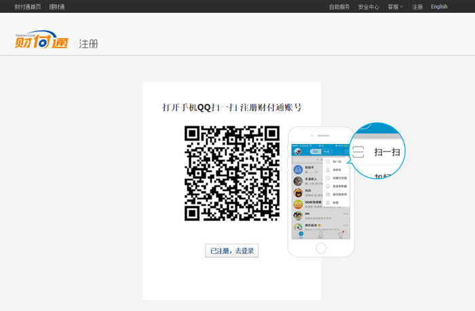Click the 注册 link in top bar
The width and height of the screenshot is (475, 311).
click(x=417, y=7)
